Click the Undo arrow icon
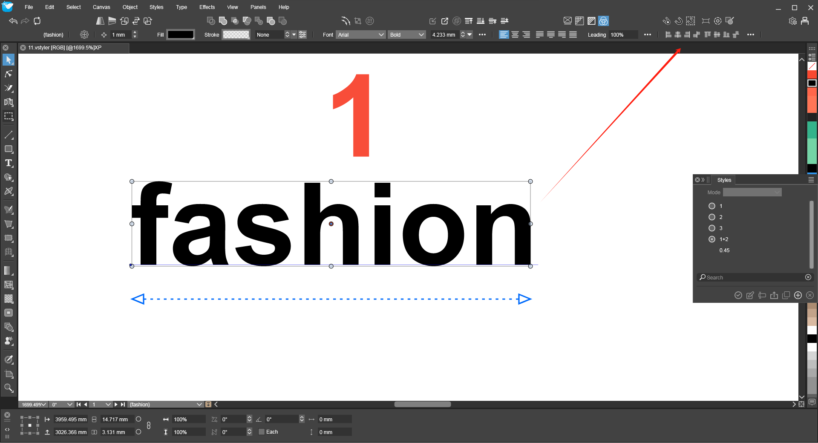Image resolution: width=818 pixels, height=443 pixels. [13, 21]
